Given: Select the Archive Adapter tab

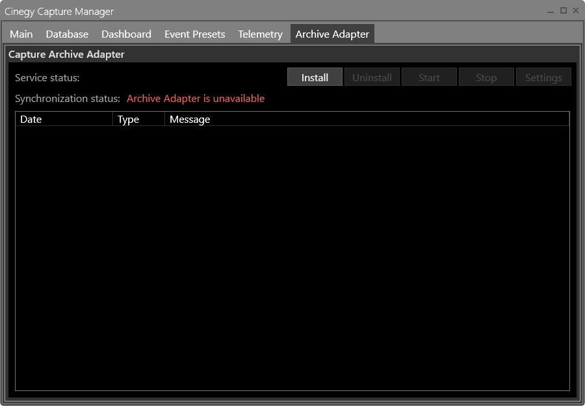Looking at the screenshot, I should (332, 34).
